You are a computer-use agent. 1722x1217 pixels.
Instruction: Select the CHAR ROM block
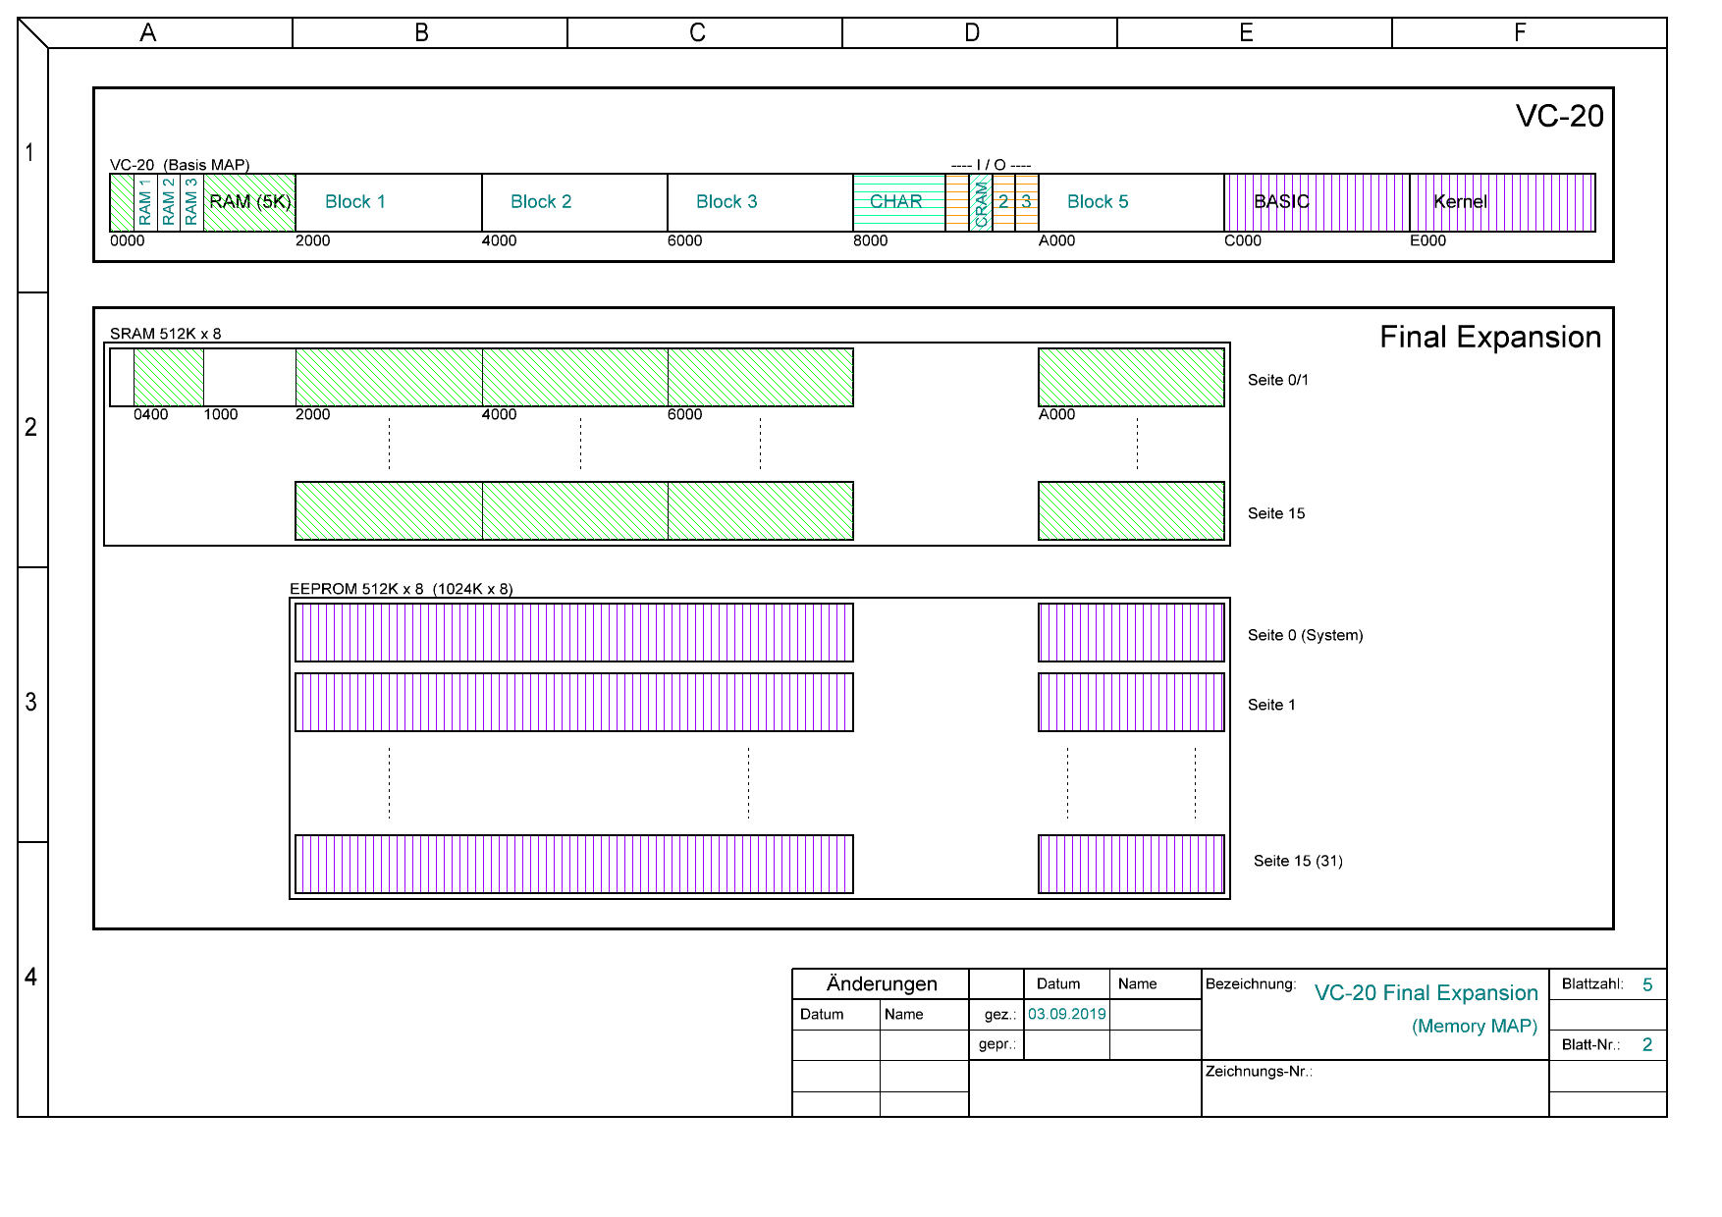click(896, 202)
